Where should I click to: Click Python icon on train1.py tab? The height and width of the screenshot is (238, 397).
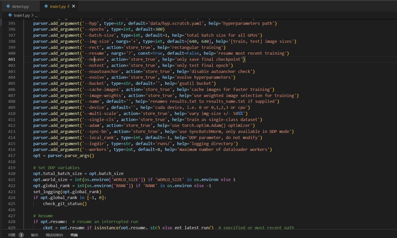46,6
